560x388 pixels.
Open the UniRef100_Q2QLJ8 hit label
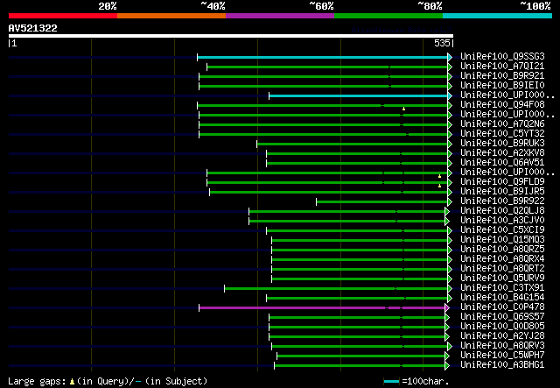click(502, 211)
